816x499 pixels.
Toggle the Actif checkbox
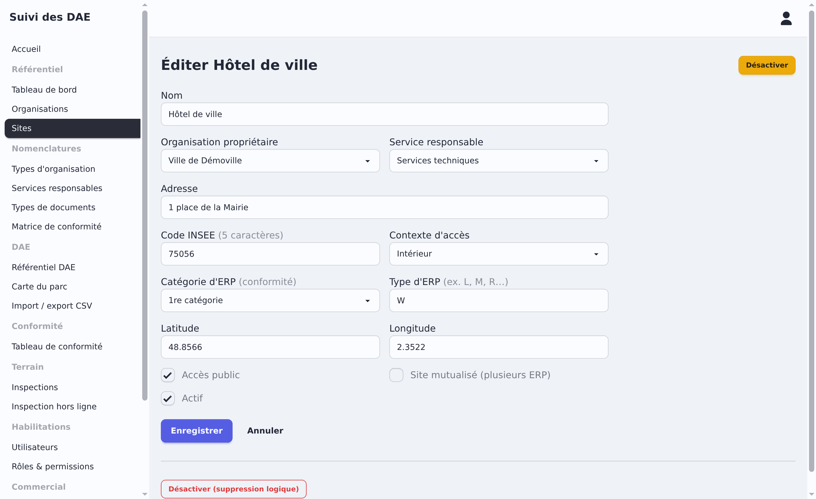tap(168, 398)
